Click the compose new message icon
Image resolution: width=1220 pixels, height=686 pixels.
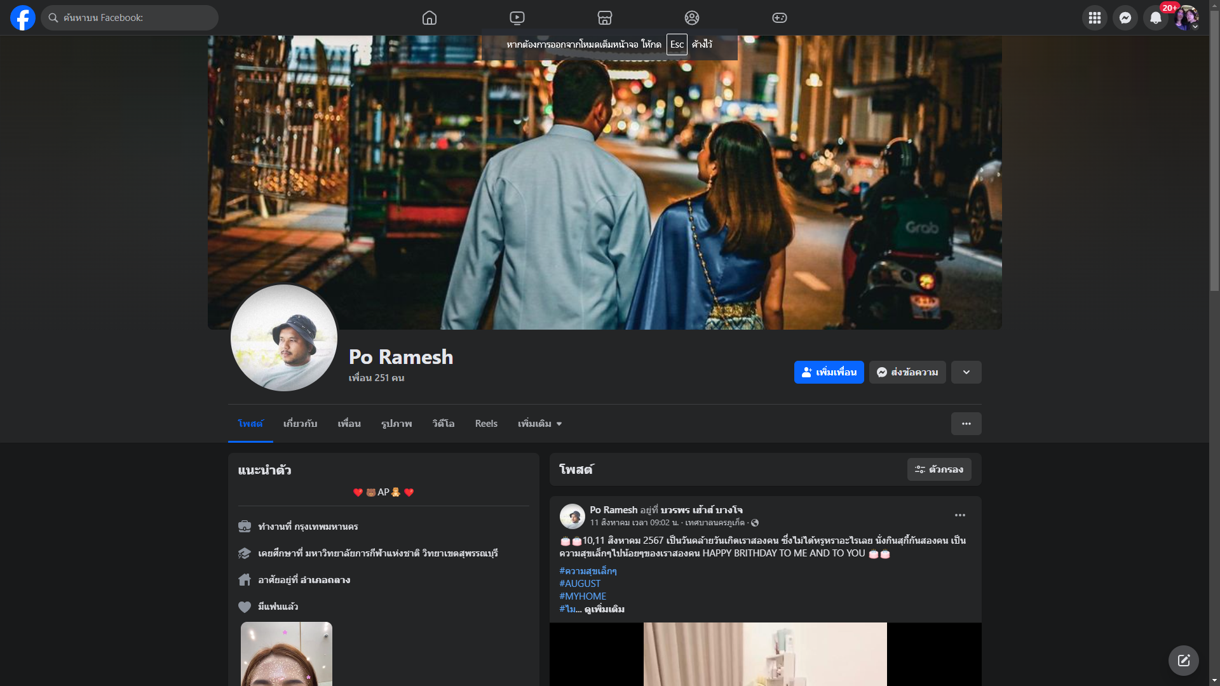[1183, 661]
